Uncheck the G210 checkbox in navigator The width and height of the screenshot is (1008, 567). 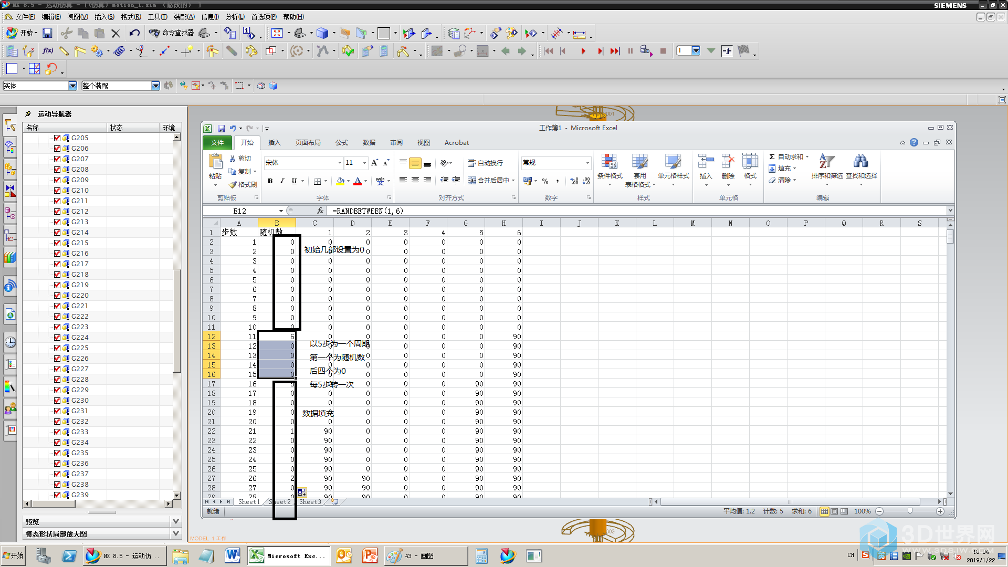pos(57,190)
